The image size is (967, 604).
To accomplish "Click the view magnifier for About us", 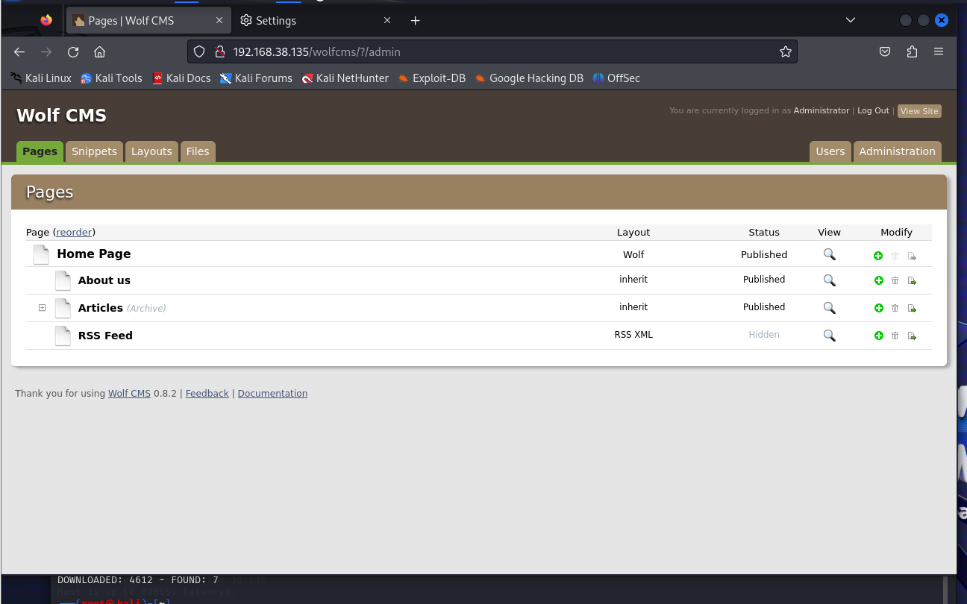I will (x=829, y=280).
